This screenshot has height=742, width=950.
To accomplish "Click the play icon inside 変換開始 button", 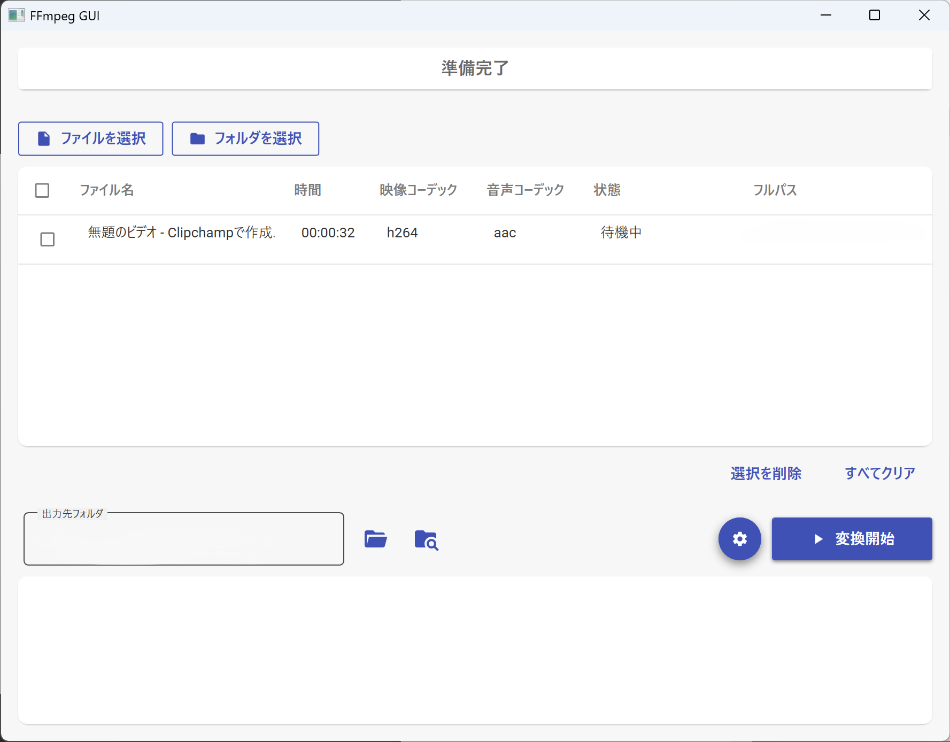I will click(x=817, y=539).
